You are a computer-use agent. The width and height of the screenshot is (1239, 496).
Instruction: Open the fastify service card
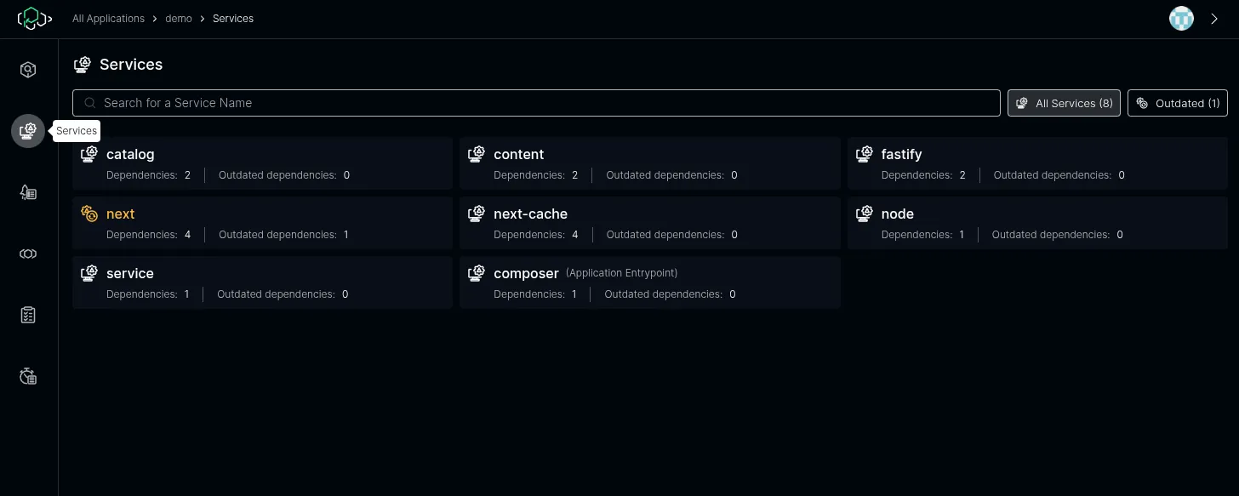coord(1038,163)
